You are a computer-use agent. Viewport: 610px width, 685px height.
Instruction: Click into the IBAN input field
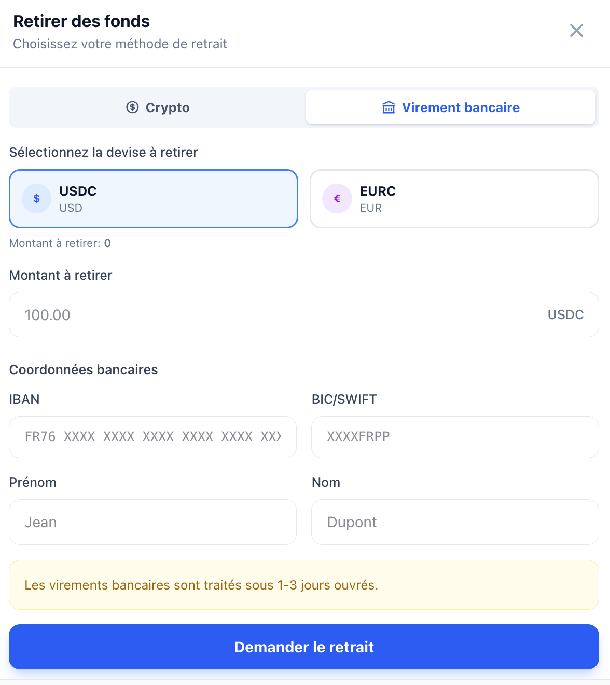[152, 437]
